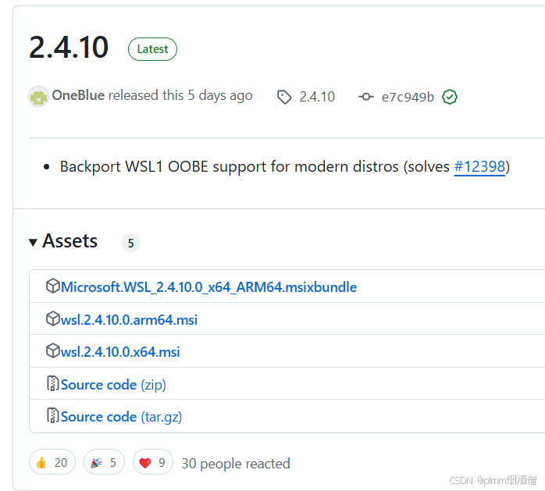This screenshot has height=491, width=545.
Task: Click the commit icon beside e7c949b
Action: [x=366, y=97]
